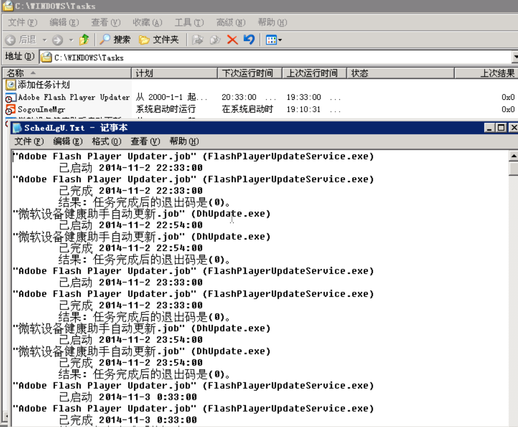Open Explorer 查看(V) menu

106,22
